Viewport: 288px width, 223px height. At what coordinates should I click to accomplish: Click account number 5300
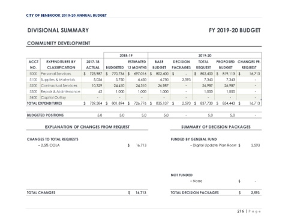[x=34, y=91]
